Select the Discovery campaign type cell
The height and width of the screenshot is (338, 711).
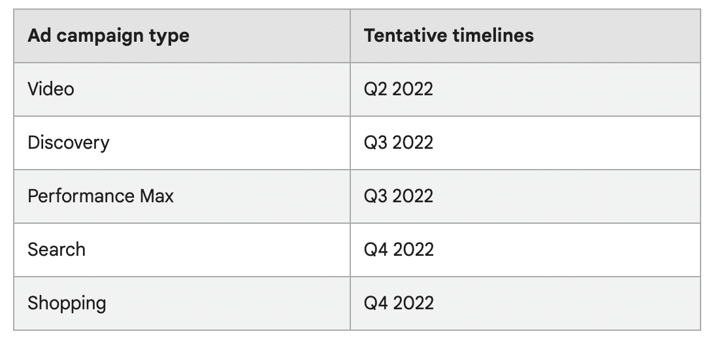(69, 142)
